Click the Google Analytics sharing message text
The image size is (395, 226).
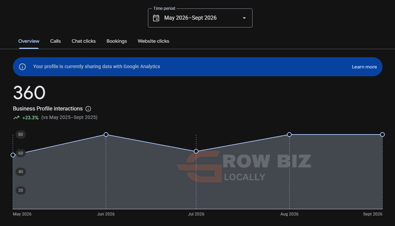[96, 66]
